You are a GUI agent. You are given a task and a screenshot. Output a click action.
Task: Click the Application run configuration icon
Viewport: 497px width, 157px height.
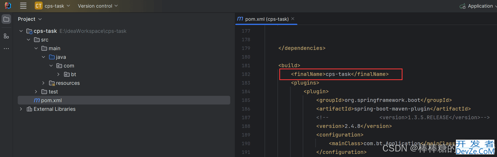[x=463, y=6]
